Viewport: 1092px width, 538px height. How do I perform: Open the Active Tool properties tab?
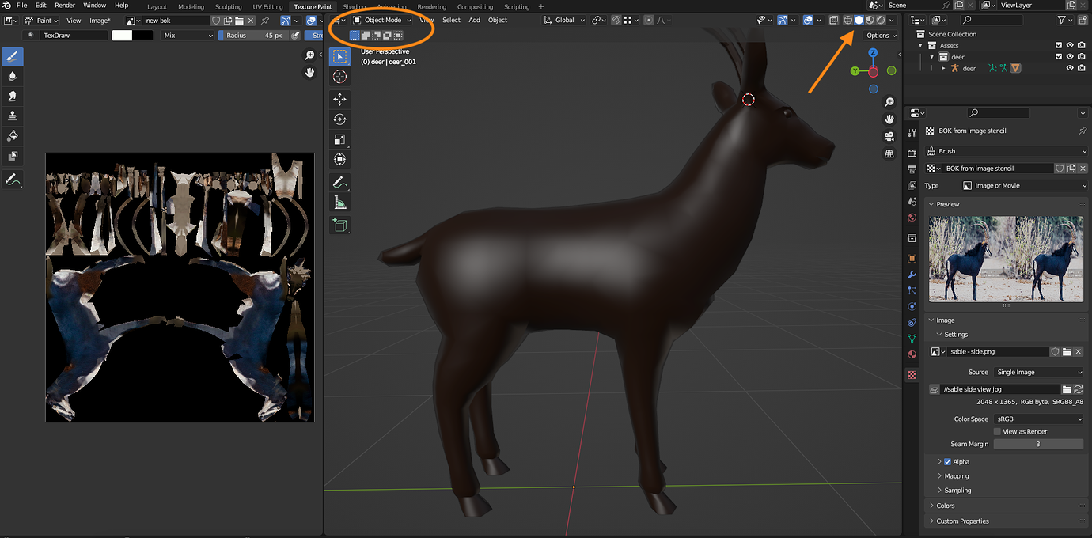click(912, 133)
